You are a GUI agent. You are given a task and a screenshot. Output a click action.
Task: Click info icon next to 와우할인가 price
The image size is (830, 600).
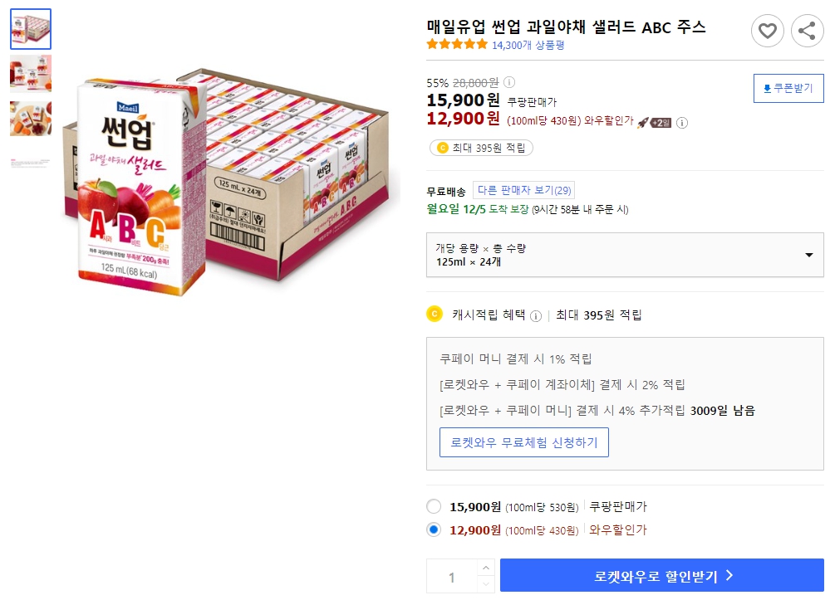pos(683,123)
